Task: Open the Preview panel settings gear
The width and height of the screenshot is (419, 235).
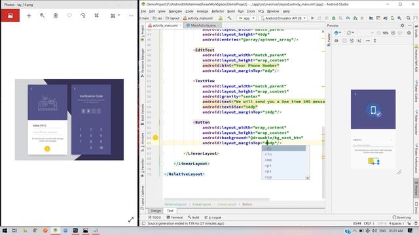Action: tap(403, 25)
